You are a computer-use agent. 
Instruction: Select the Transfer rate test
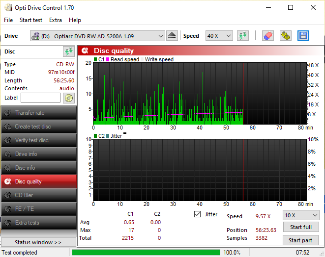point(39,113)
